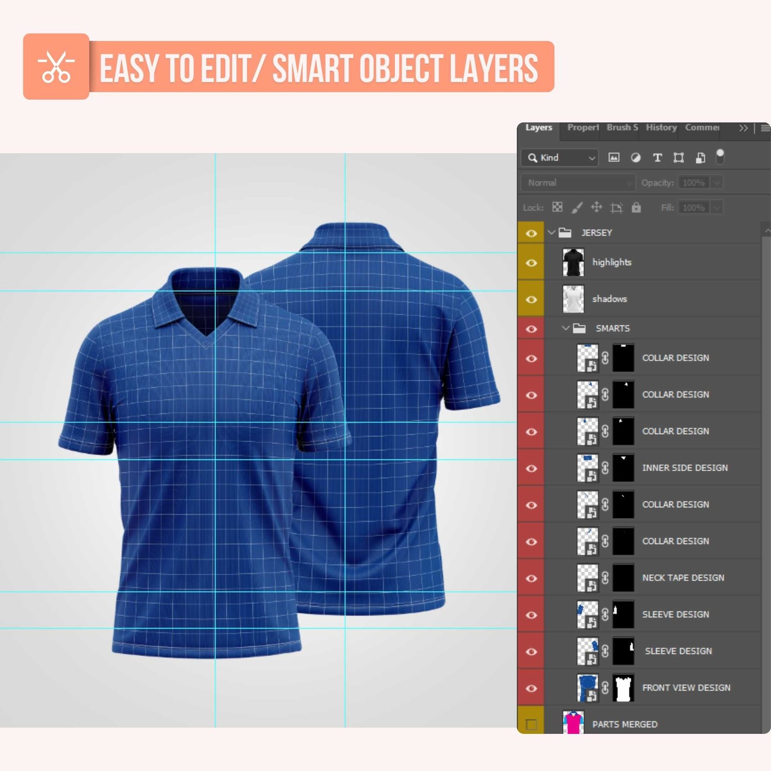Collapse the SMARTS group chevron
771x771 pixels.
click(x=566, y=328)
